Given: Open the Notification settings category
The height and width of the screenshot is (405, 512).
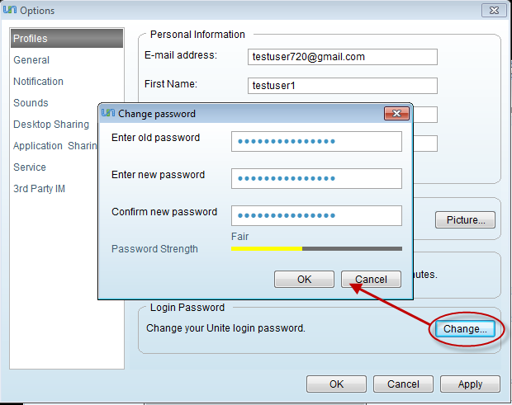Looking at the screenshot, I should click(38, 82).
